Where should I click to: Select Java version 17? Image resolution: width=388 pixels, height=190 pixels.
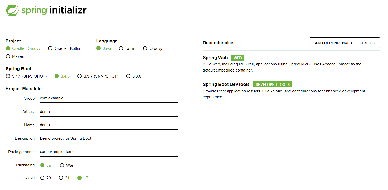click(x=83, y=178)
